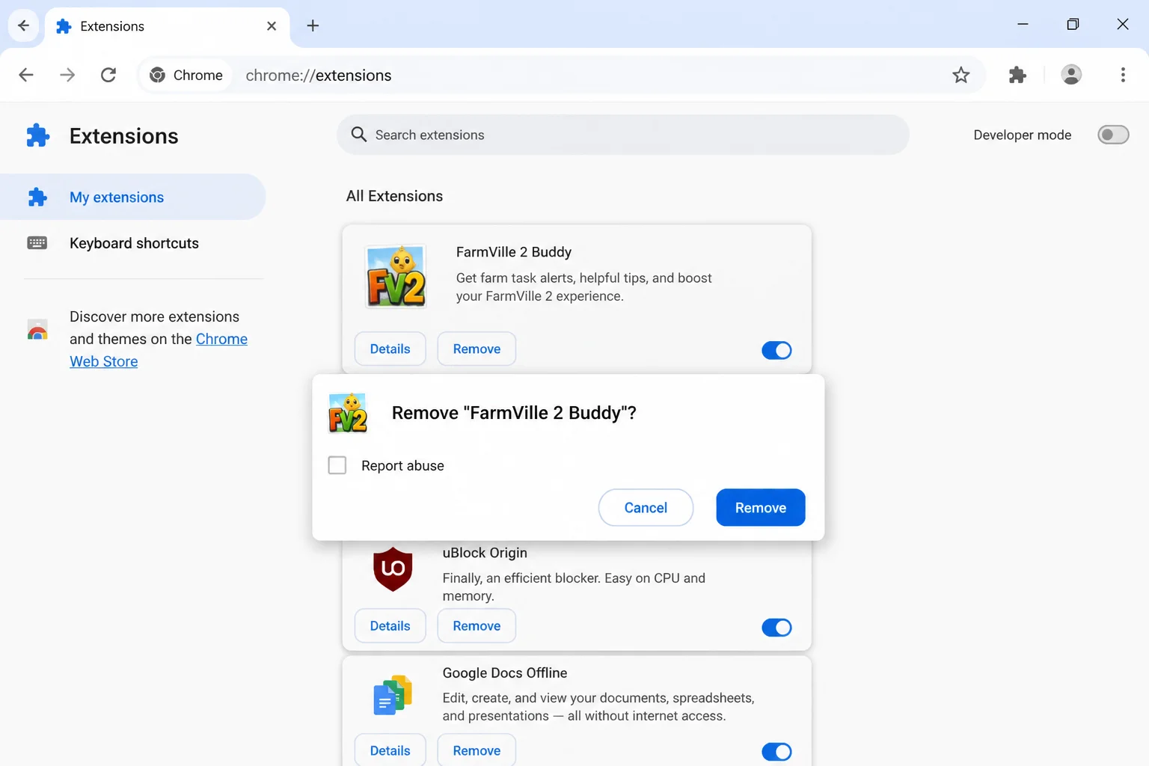Go back using toolbar back arrow
Image resolution: width=1149 pixels, height=766 pixels.
pos(26,75)
